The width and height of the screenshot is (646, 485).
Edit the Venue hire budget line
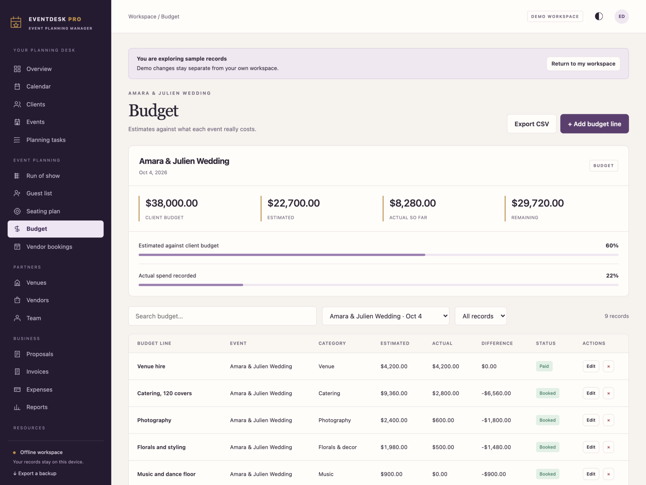(591, 366)
